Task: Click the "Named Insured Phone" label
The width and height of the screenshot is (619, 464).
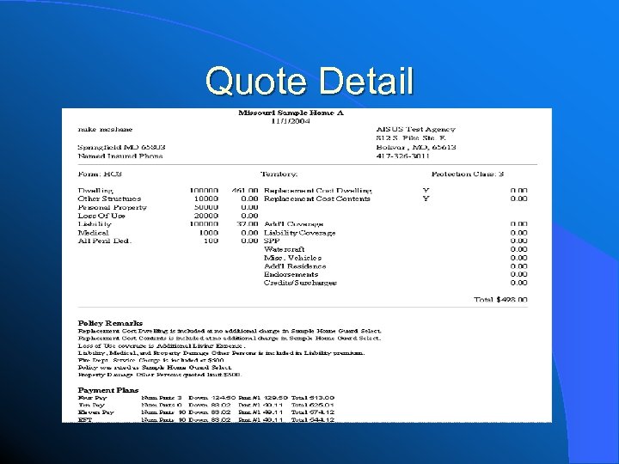Action: click(x=120, y=156)
